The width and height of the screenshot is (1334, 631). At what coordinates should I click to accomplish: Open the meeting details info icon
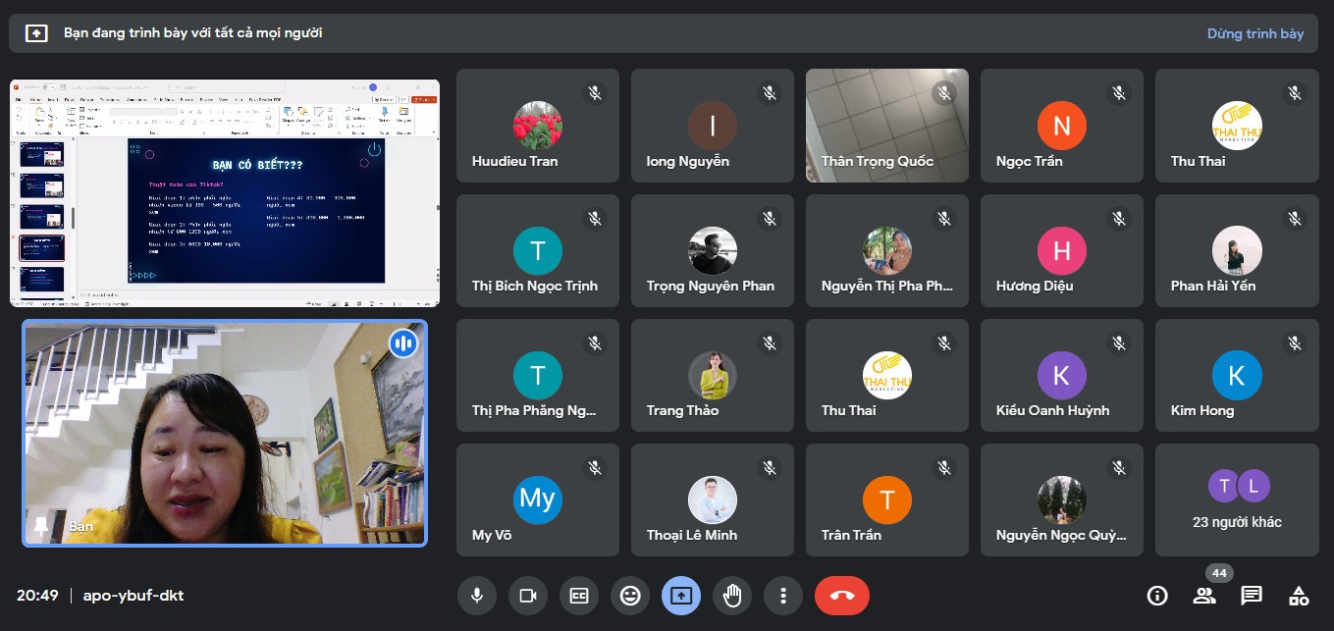click(1157, 596)
